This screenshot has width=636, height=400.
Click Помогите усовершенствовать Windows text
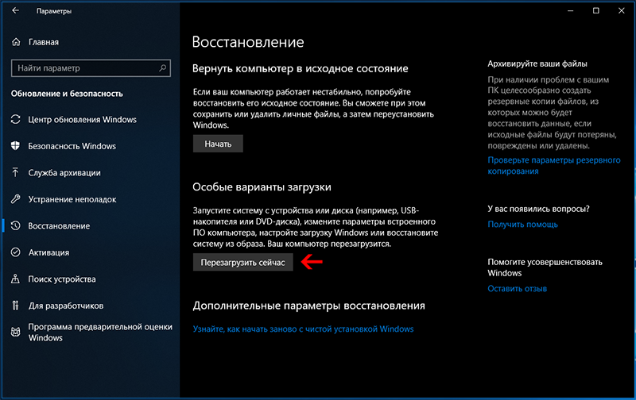(545, 267)
